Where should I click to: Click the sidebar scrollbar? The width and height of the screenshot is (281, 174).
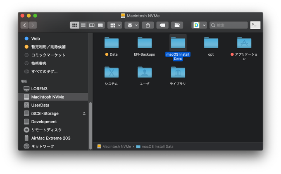(90, 125)
